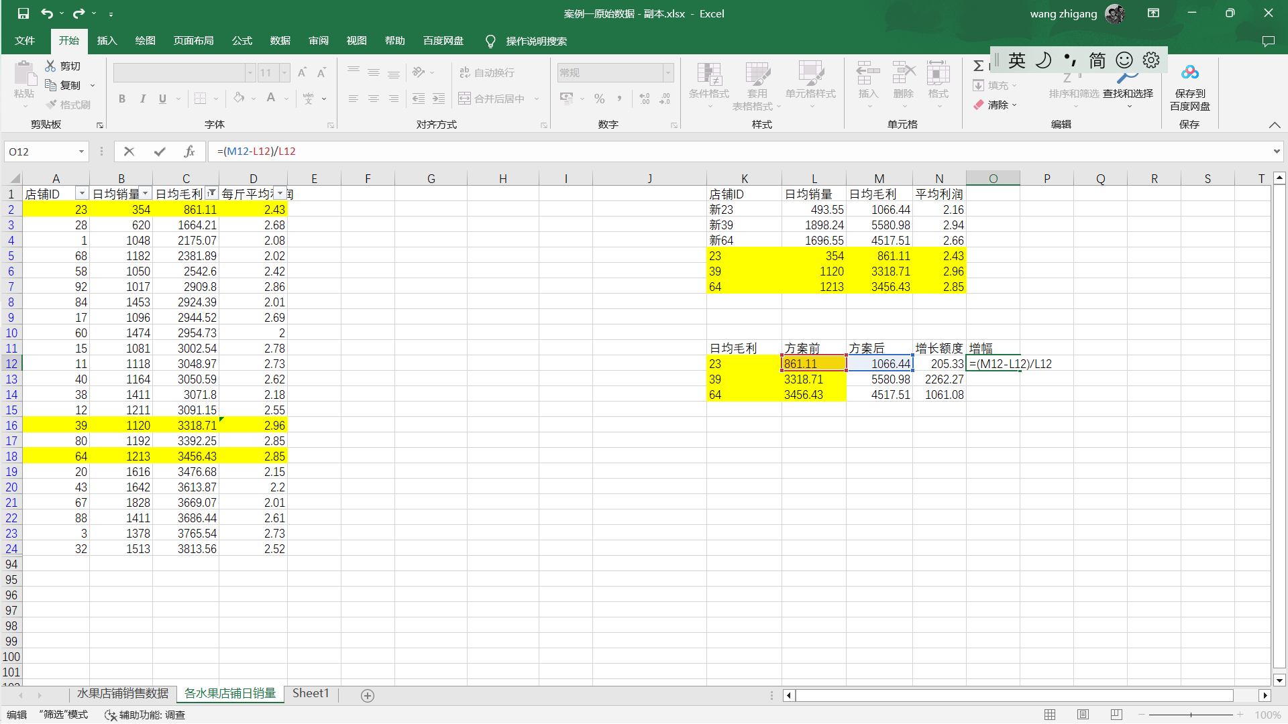Cancel formula entry with the X icon
Screen dimensions: 1288x724
coord(129,152)
